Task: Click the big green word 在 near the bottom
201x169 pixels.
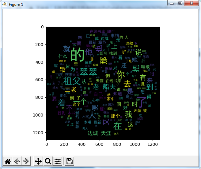Action: 117,126
